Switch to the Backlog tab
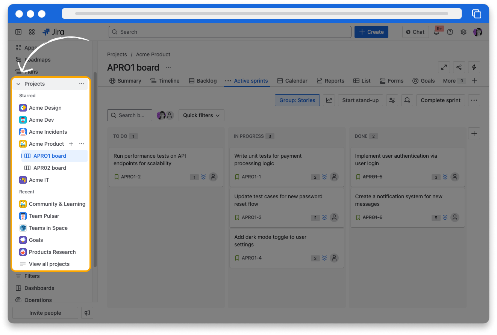Viewport: 497px width, 335px height. point(203,81)
